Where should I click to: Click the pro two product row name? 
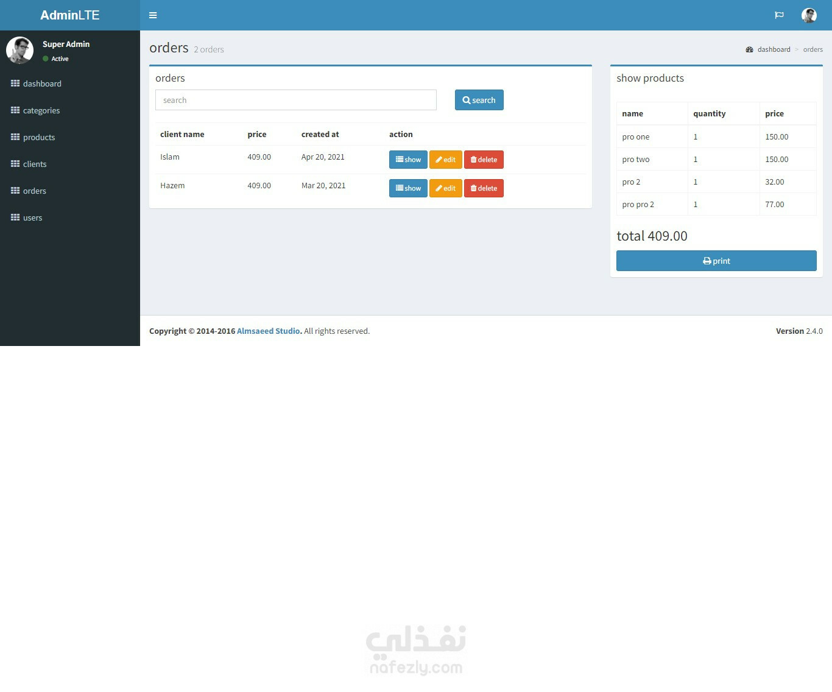click(x=636, y=159)
